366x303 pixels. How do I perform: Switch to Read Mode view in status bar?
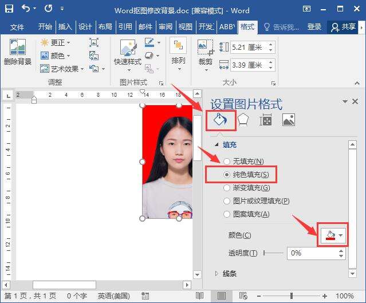click(x=199, y=296)
